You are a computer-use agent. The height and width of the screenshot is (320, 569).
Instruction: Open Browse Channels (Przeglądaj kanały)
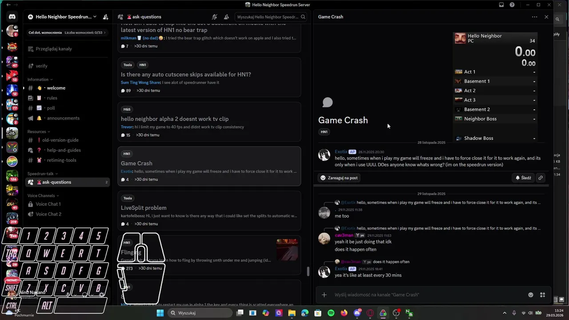point(68,49)
